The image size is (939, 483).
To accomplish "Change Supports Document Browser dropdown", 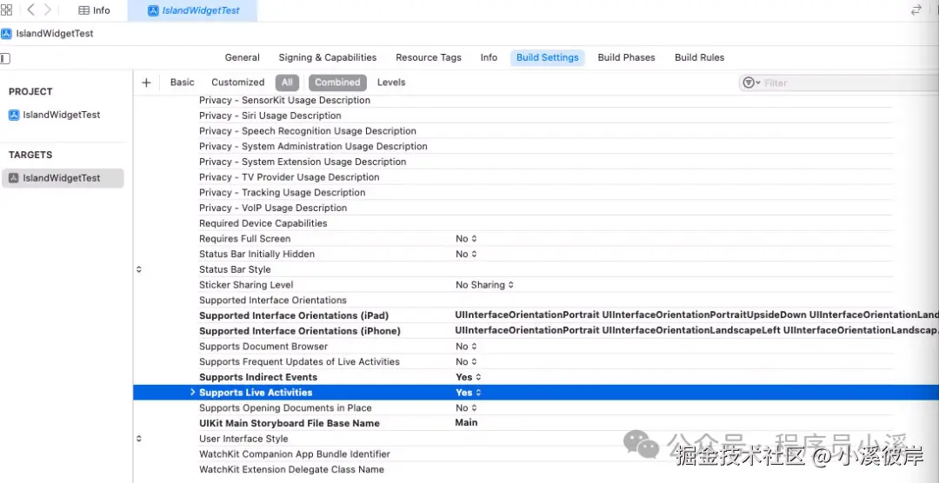I will pos(466,347).
